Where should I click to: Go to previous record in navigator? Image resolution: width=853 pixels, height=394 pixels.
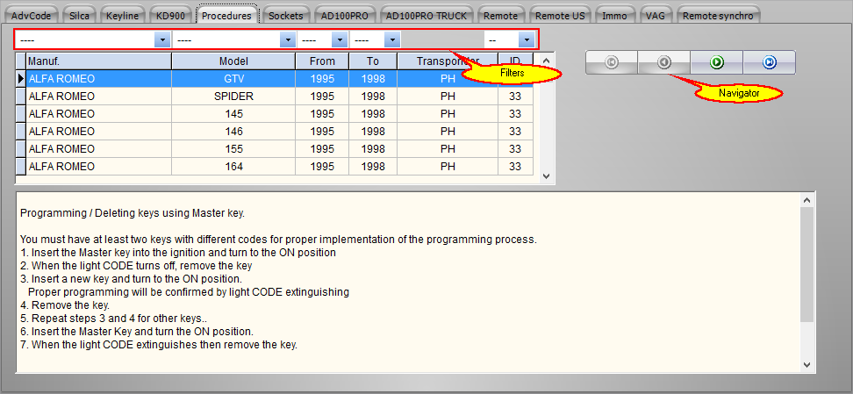pos(664,62)
